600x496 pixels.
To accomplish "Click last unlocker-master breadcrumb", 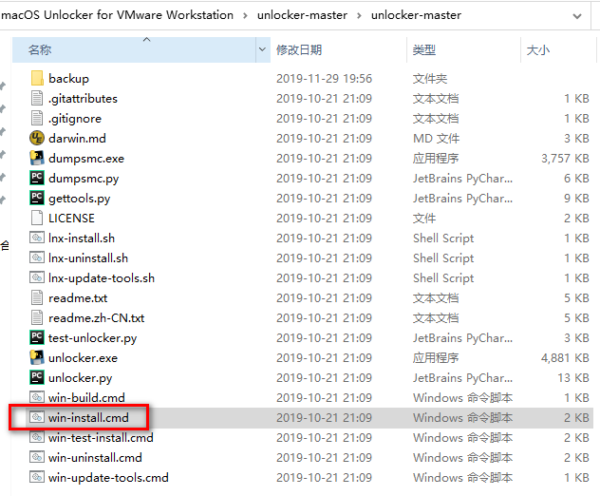I will coord(416,15).
